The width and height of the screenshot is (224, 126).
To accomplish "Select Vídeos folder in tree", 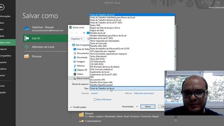I will (78, 74).
